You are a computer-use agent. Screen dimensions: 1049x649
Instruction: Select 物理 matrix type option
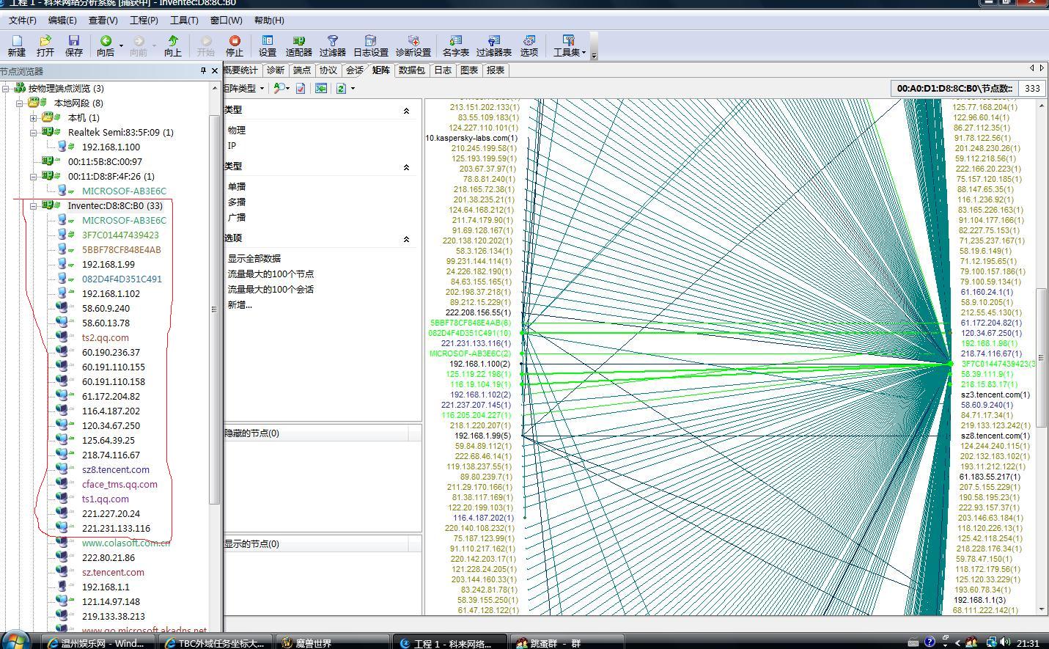click(237, 130)
